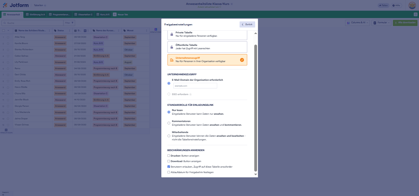Enable the Drucken-Button anzeigen checkbox

tap(169, 156)
